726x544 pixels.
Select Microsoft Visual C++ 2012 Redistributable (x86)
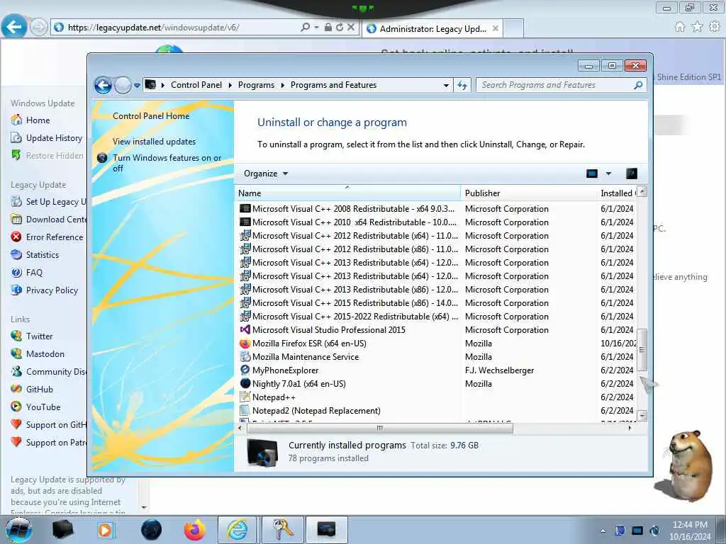point(355,249)
